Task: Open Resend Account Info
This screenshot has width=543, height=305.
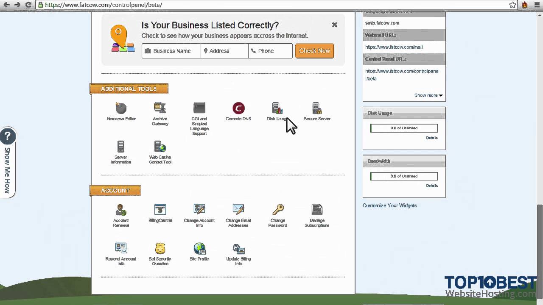Action: coord(121,254)
